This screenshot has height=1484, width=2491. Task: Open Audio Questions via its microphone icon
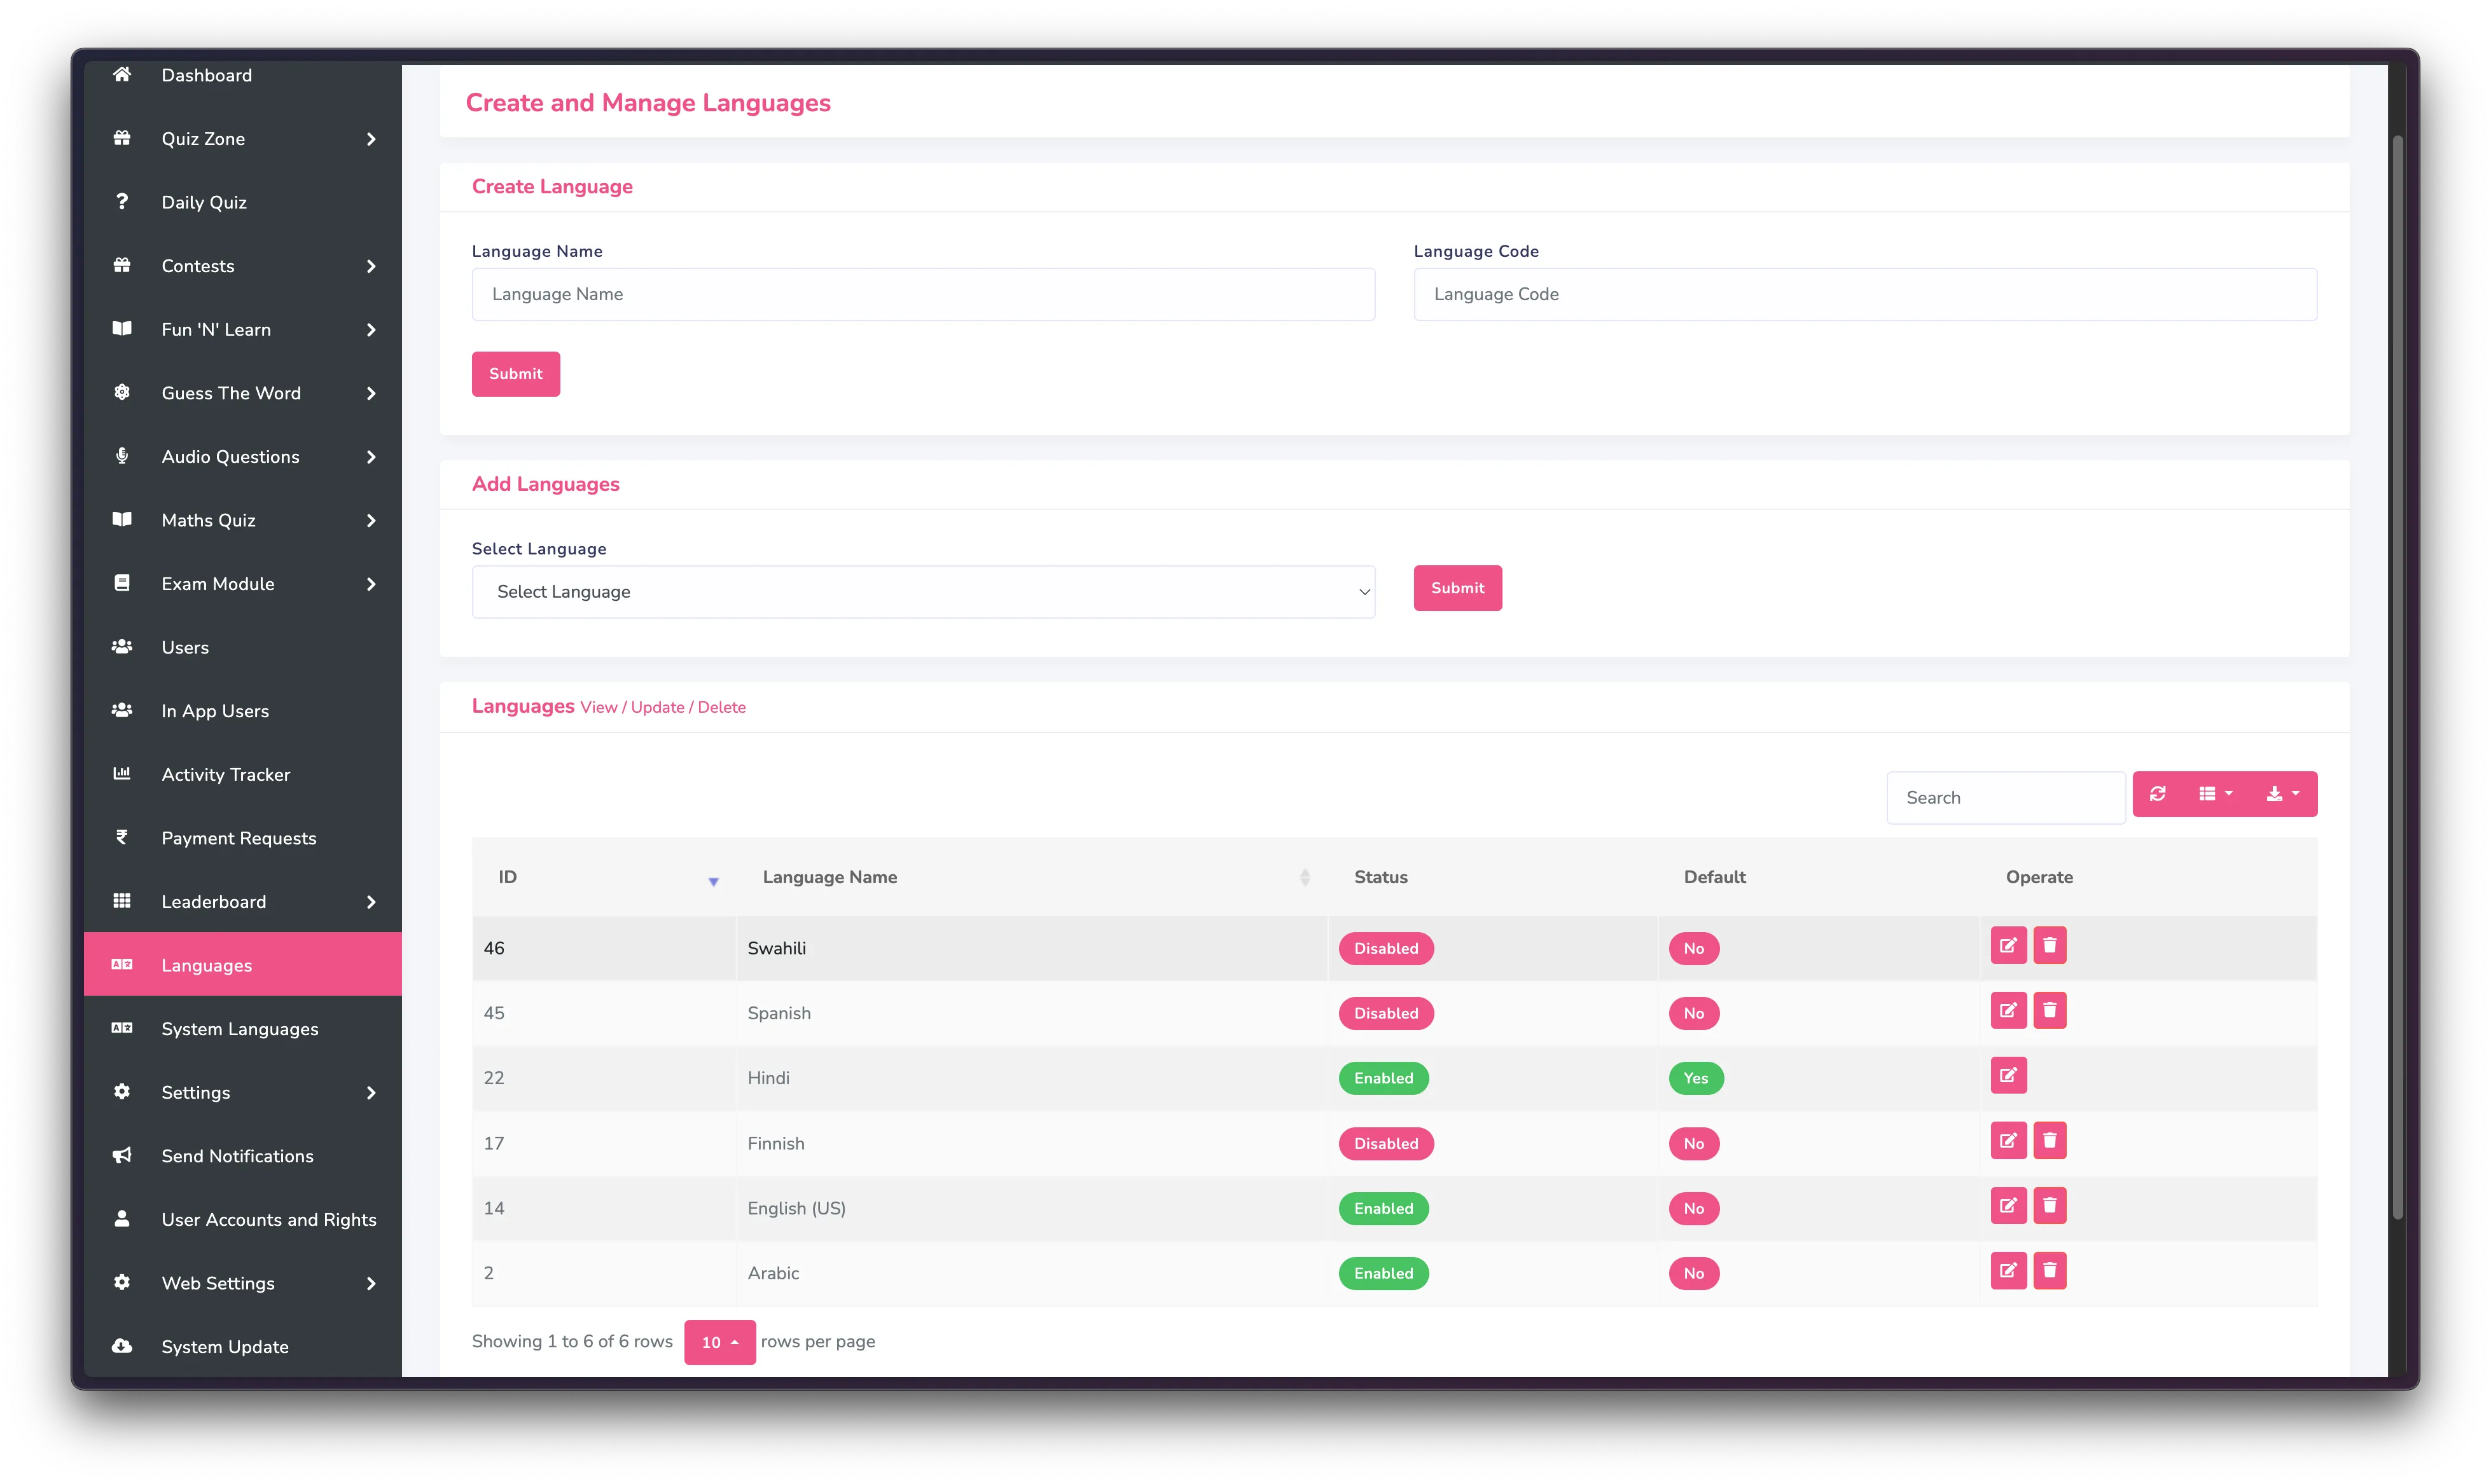tap(121, 456)
